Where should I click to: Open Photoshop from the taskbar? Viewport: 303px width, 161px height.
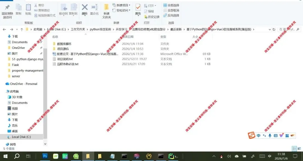(45, 156)
